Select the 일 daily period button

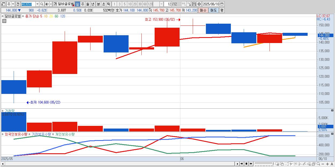[77, 4]
